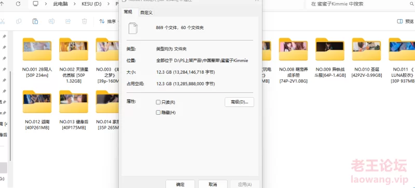This screenshot has height=188, width=415.
Task: Click the monitor icon in the breadcrumb bar
Action: tap(35, 4)
